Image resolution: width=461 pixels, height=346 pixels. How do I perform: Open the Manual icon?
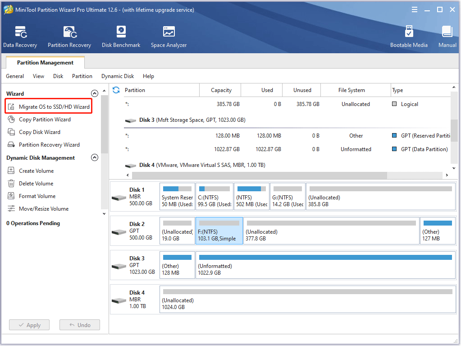(447, 37)
